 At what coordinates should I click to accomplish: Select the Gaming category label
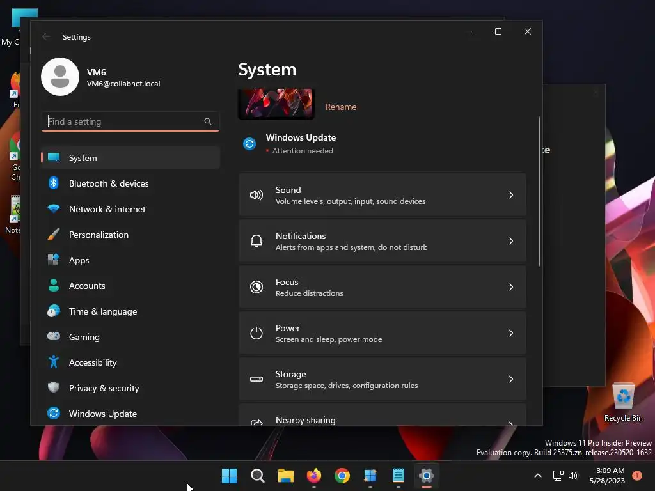pos(84,337)
